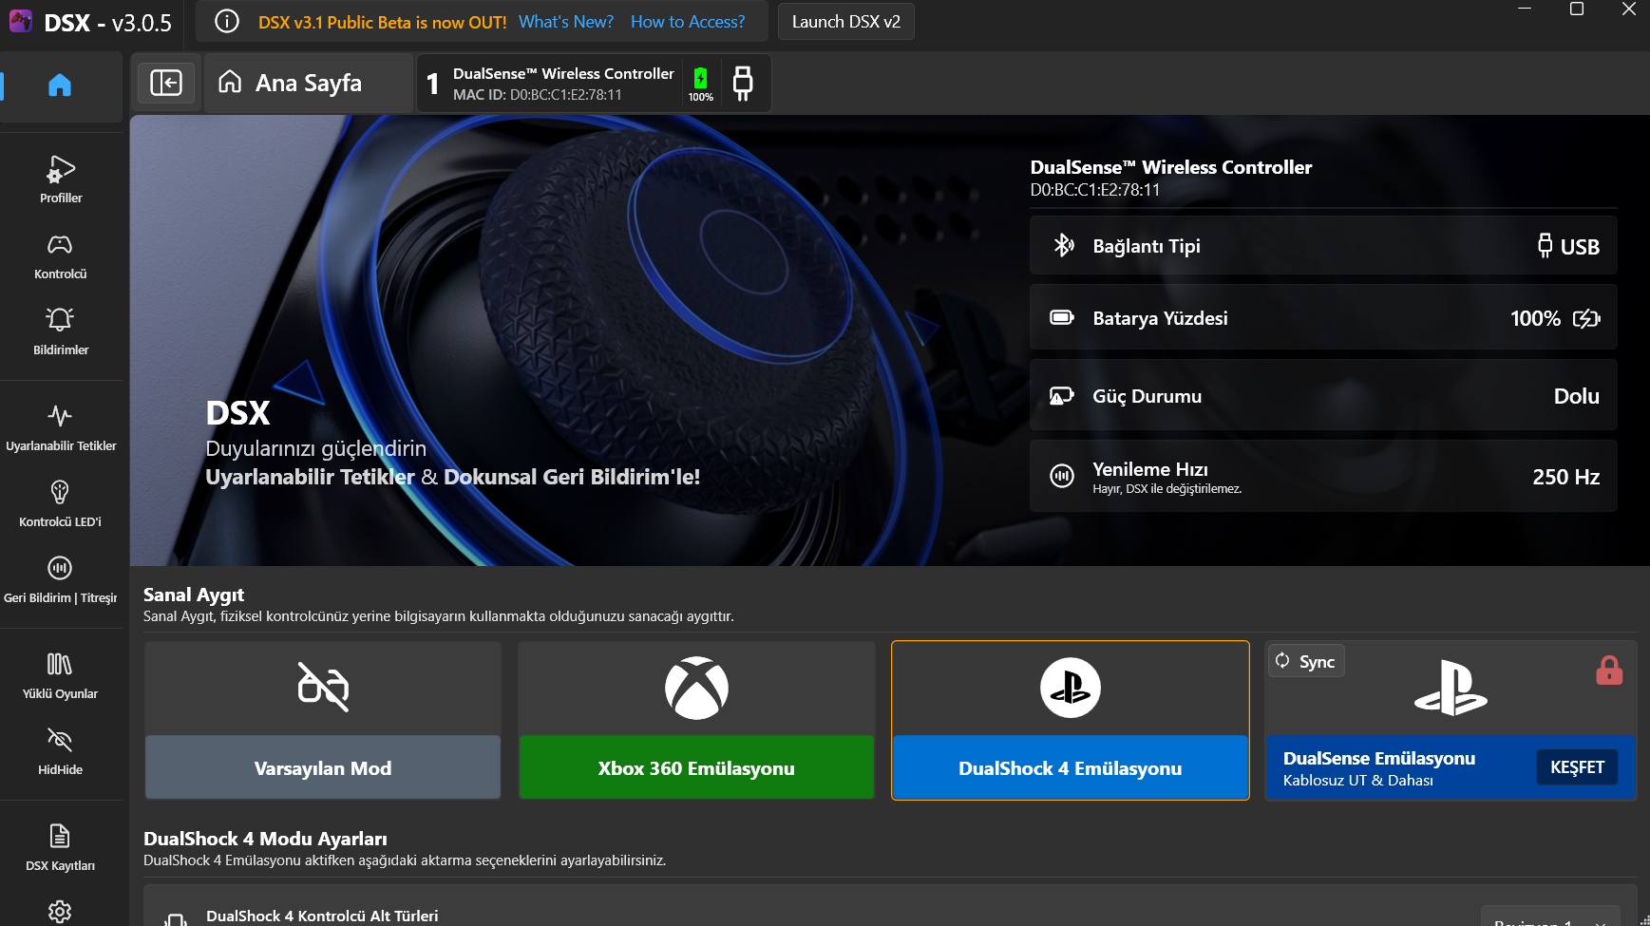This screenshot has height=926, width=1650.
Task: Click the USB plug icon in Bağlantı Tipi row
Action: pyautogui.click(x=1546, y=245)
